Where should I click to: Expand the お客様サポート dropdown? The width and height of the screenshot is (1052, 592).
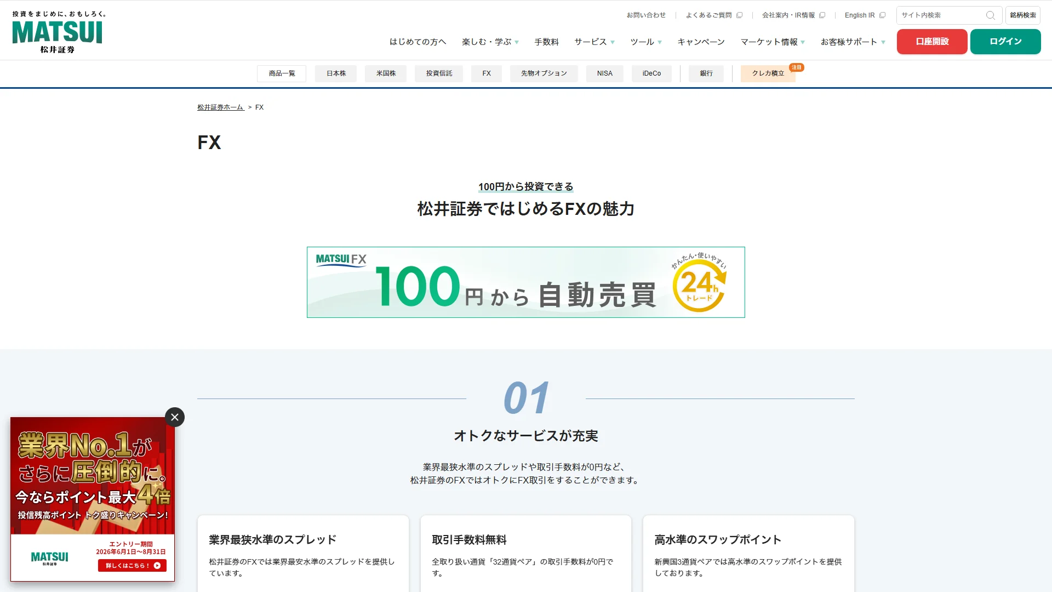point(853,42)
